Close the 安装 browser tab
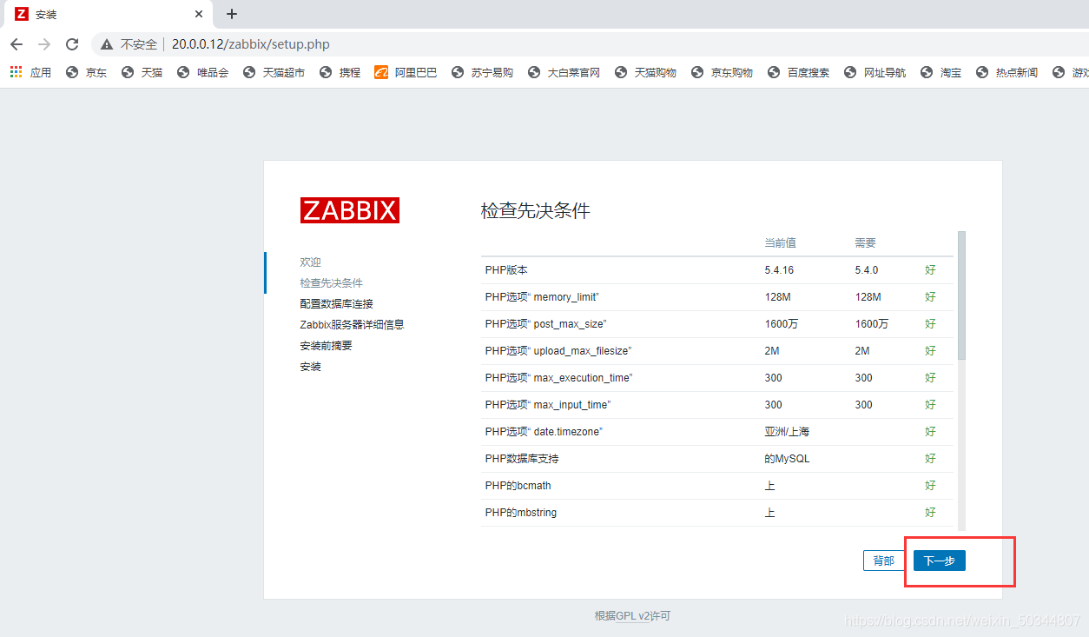 [x=199, y=14]
